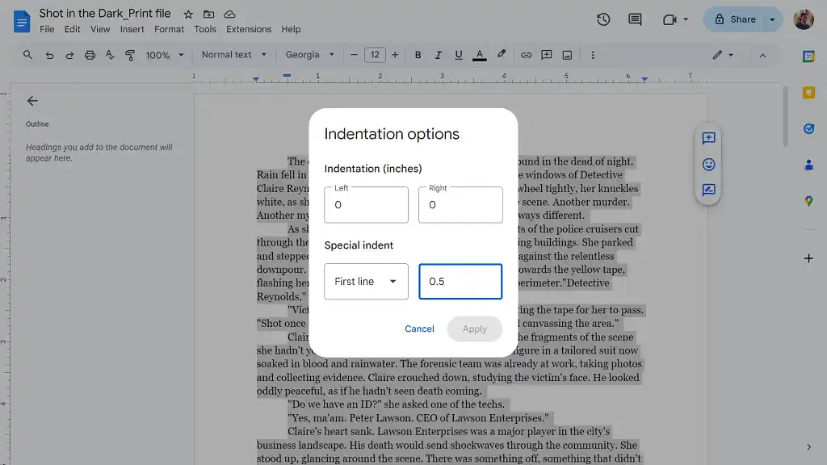This screenshot has height=465, width=827.
Task: Toggle bold formatting
Action: [418, 55]
